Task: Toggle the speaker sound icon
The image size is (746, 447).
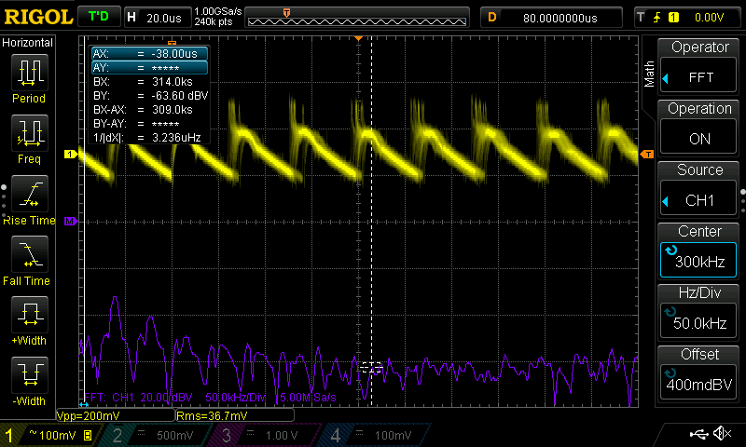Action: point(721,434)
